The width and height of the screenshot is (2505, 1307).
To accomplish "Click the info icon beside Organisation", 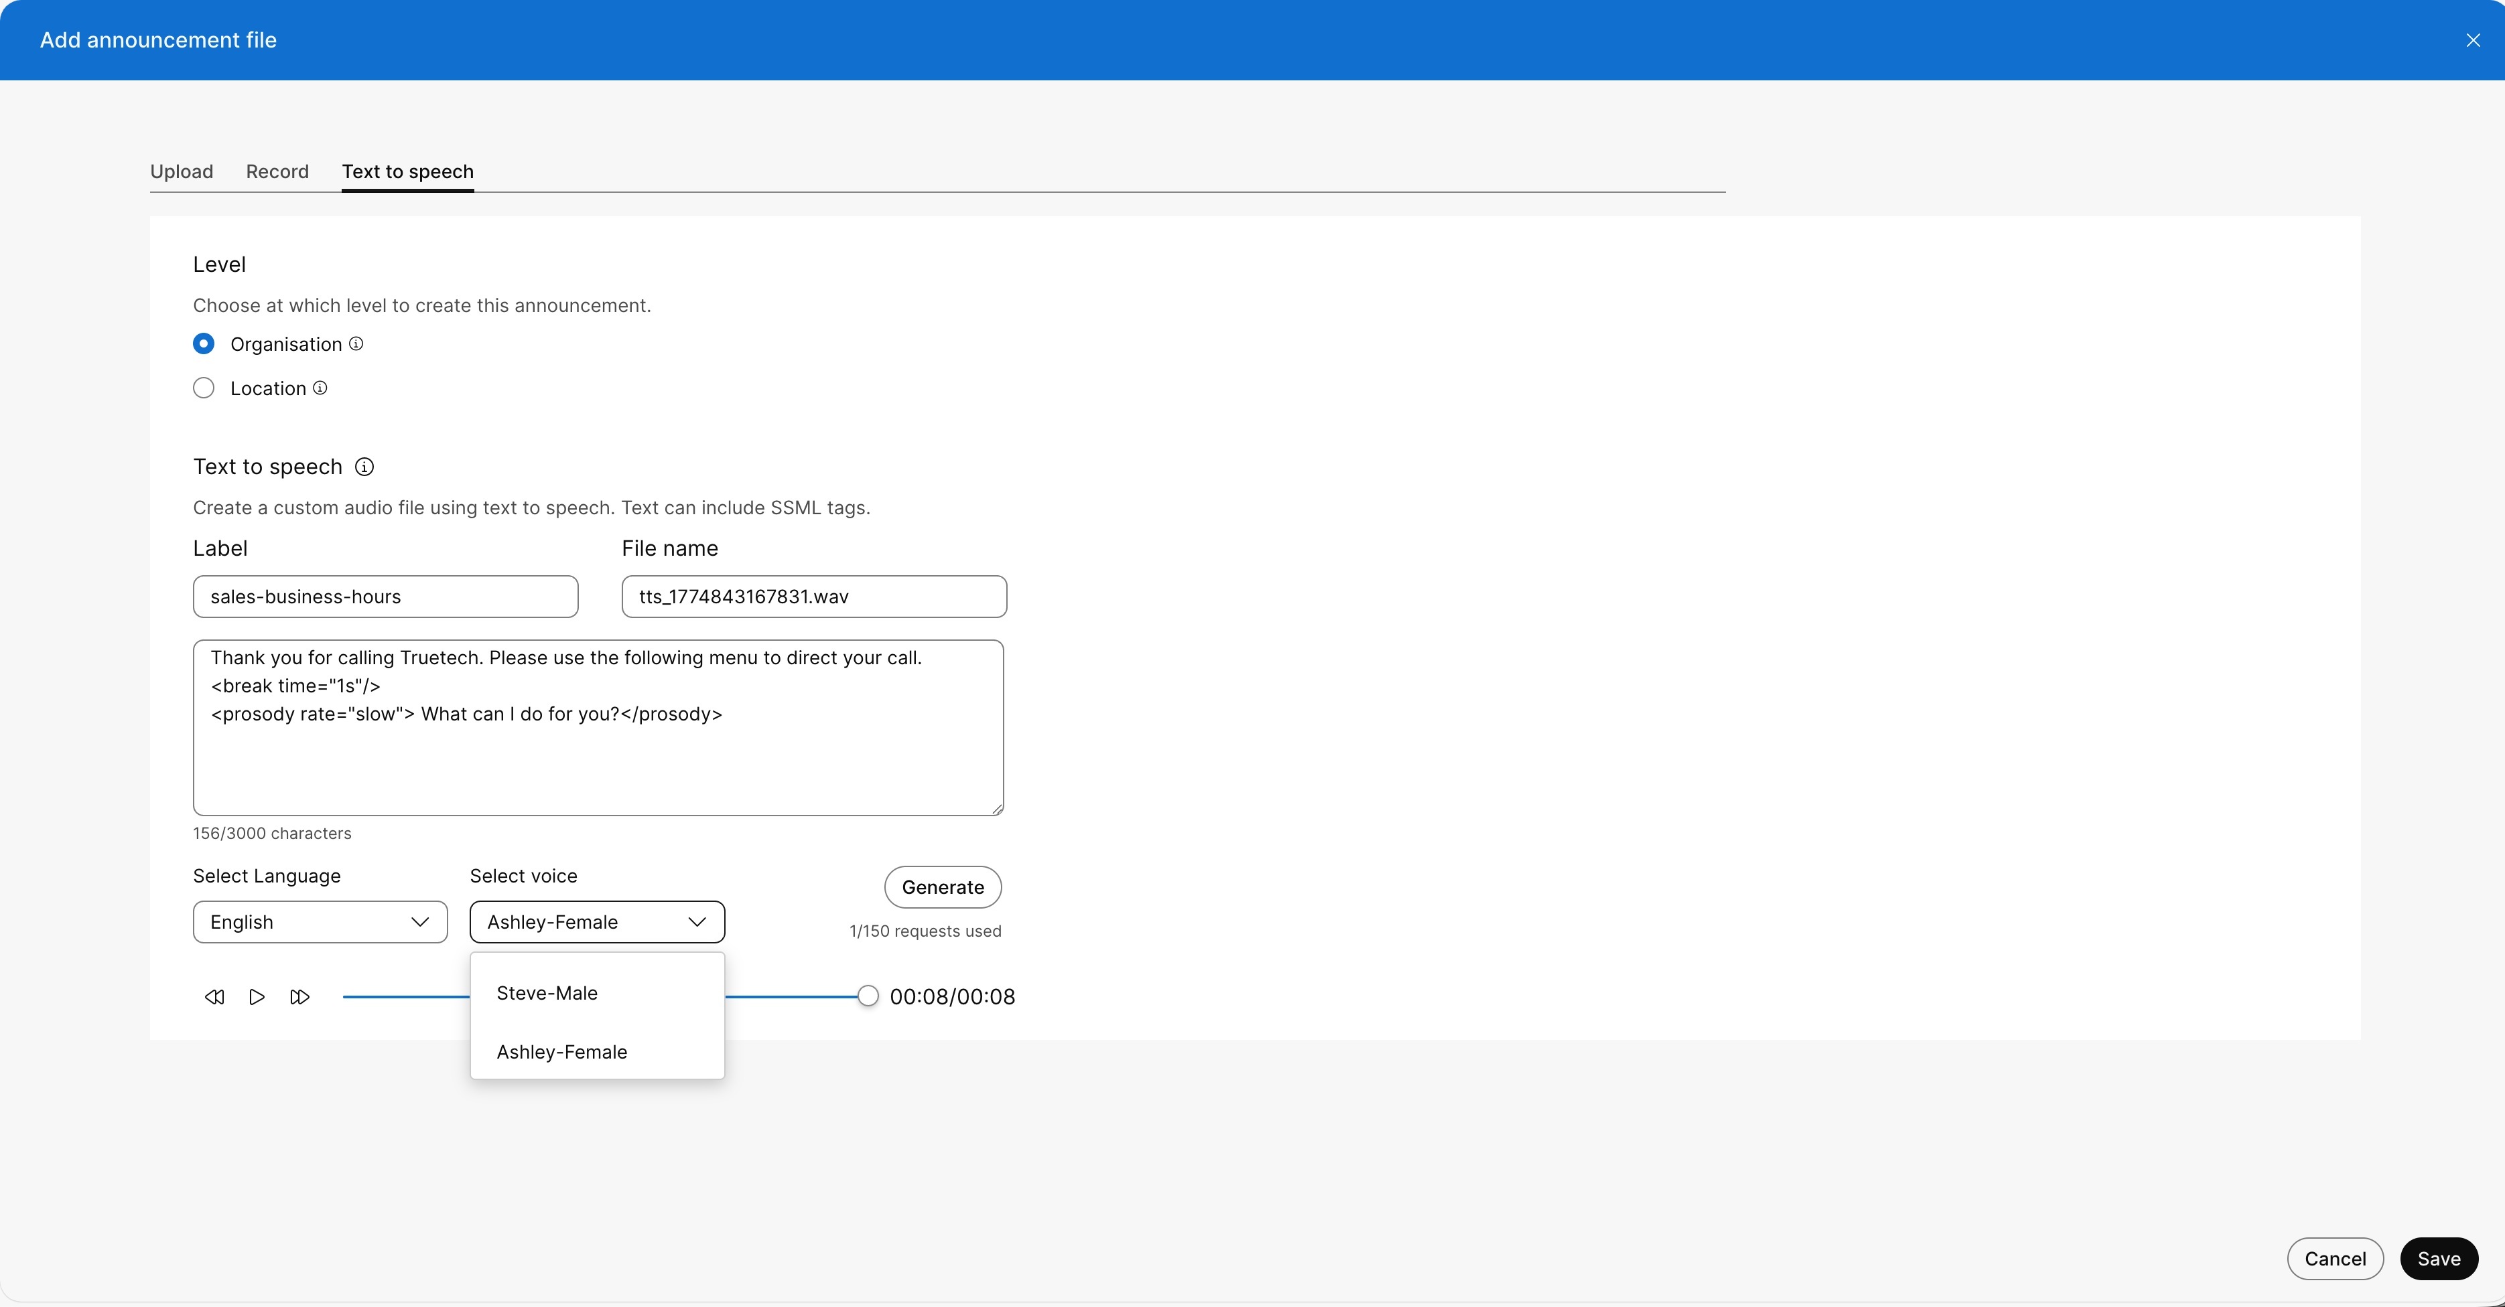I will pos(357,344).
